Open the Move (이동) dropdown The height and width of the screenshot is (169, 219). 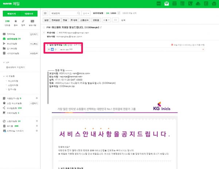point(106,20)
